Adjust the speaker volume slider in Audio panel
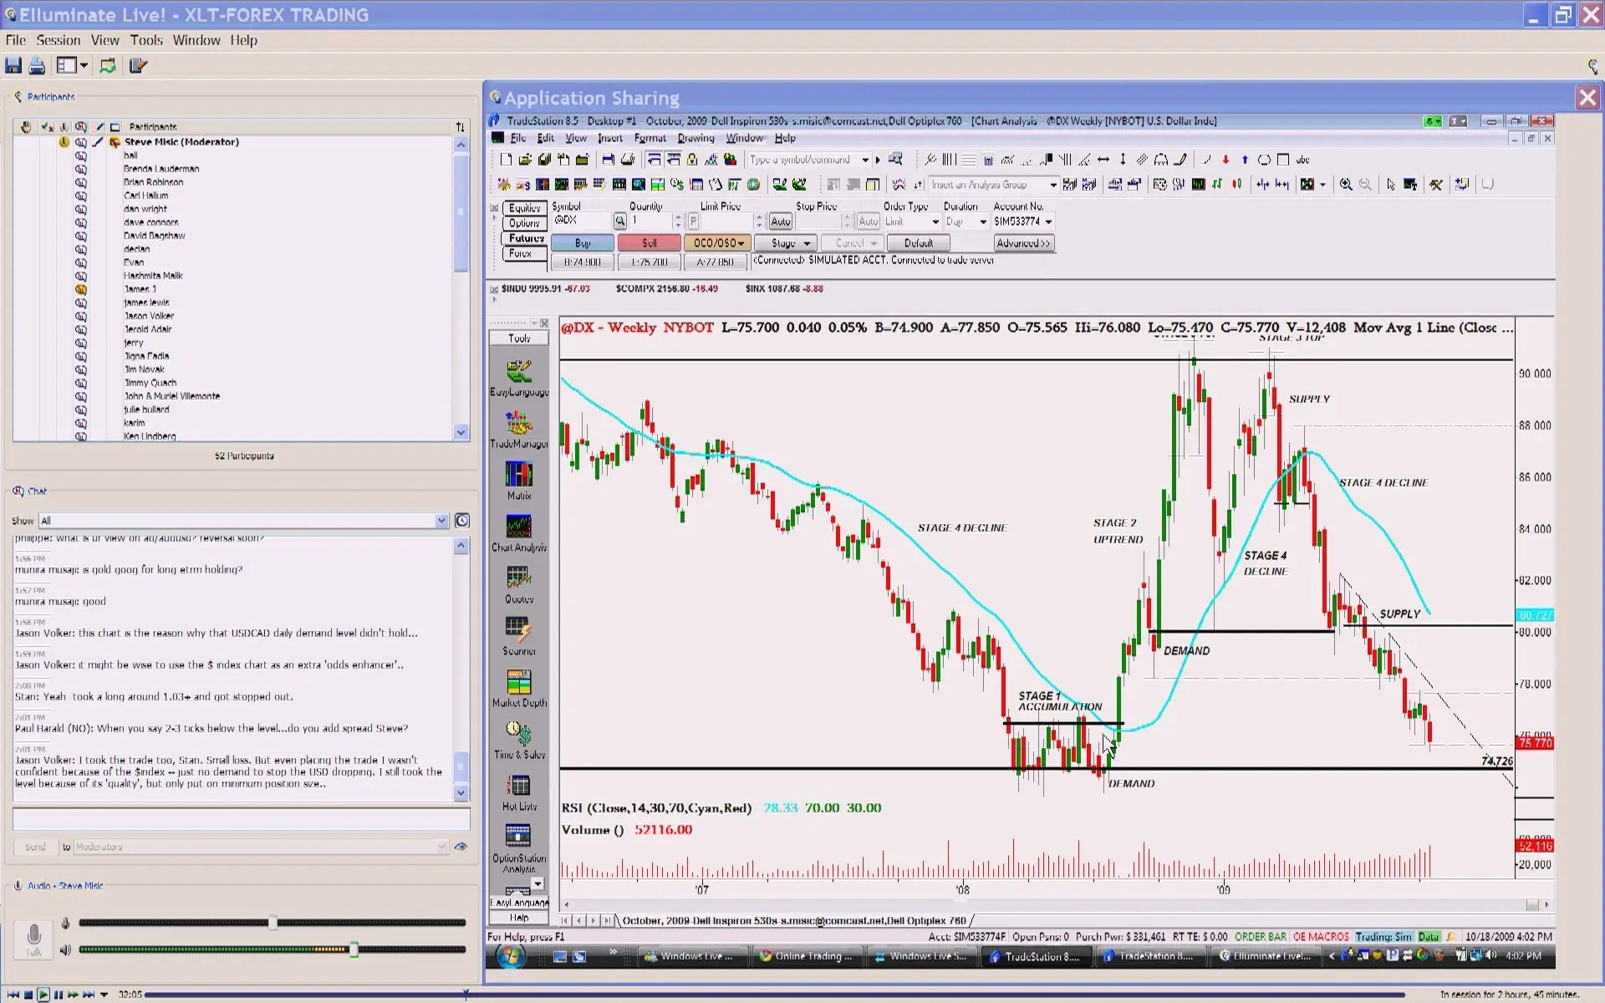Viewport: 1605px width, 1003px height. (x=355, y=950)
